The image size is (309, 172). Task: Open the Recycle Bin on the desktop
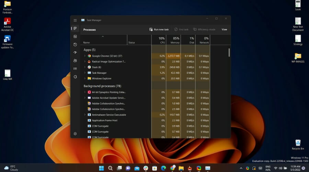coord(298,144)
